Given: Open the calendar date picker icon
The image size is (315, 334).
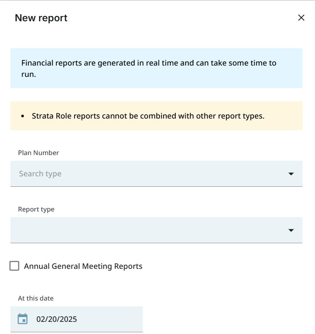Looking at the screenshot, I should [x=23, y=319].
